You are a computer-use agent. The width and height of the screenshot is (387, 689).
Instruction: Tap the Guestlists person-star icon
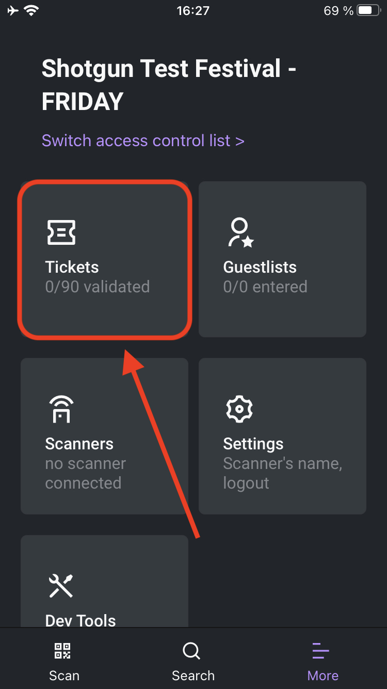(x=240, y=232)
